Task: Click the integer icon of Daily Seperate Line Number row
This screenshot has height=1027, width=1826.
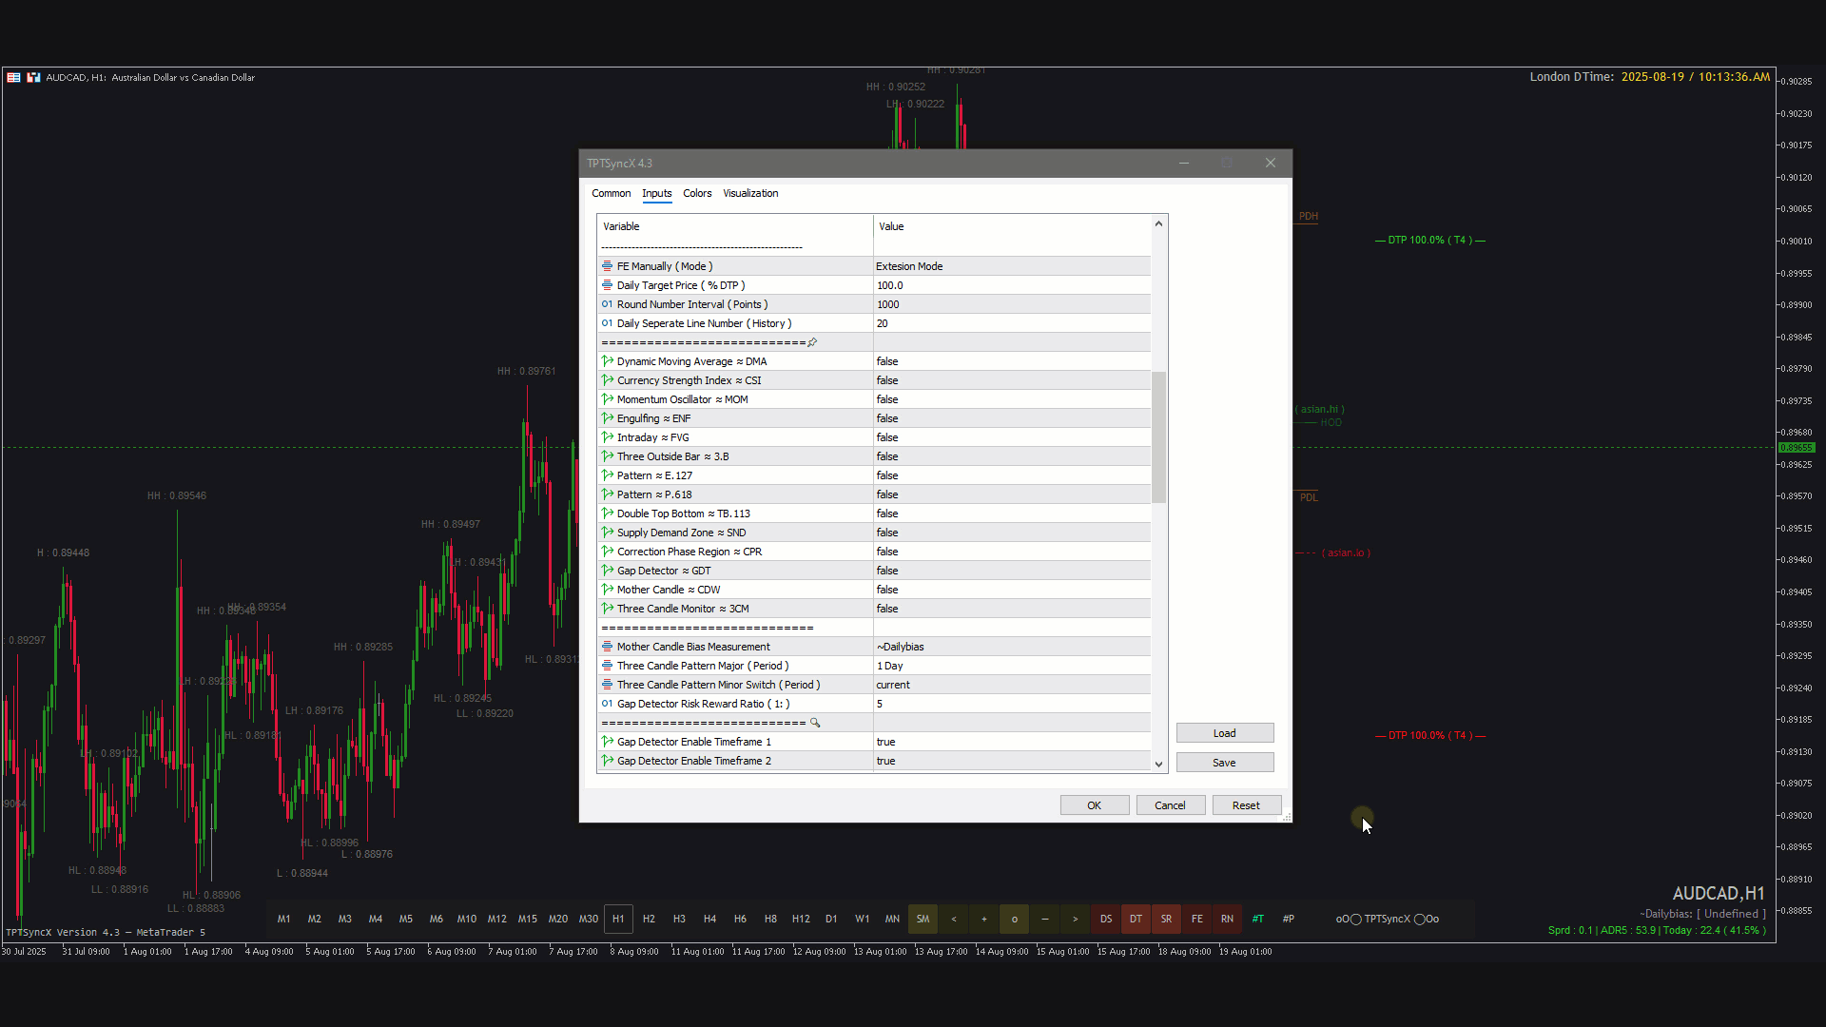Action: pos(607,323)
